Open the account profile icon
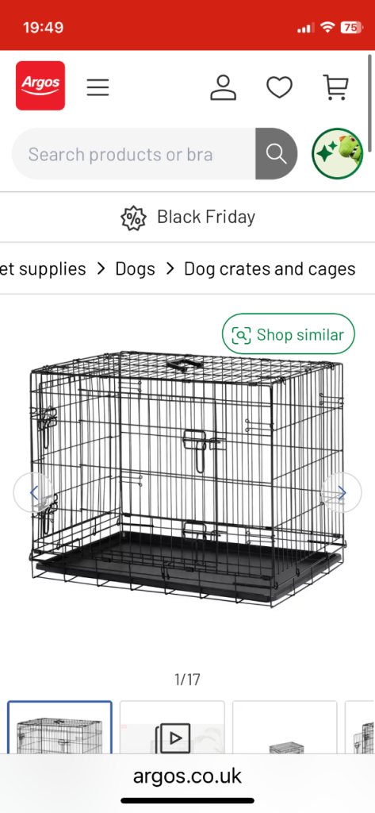 (x=224, y=87)
